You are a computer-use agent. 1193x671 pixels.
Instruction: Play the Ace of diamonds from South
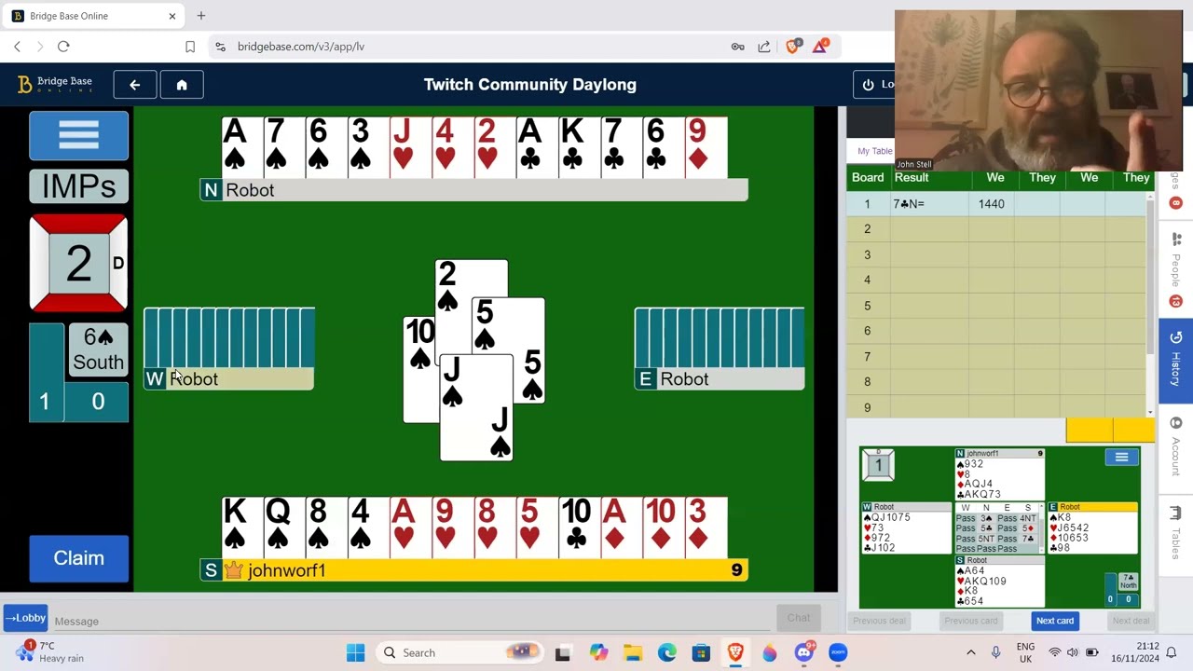coord(622,527)
